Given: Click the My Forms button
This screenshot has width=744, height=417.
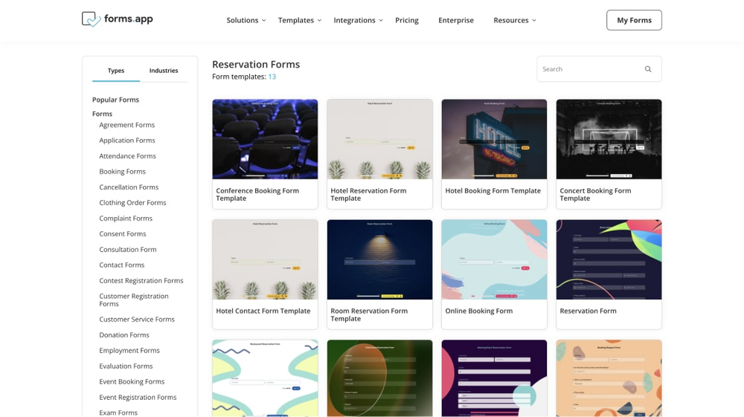Looking at the screenshot, I should tap(634, 20).
